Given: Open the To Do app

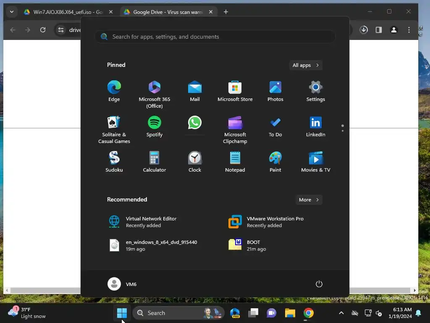Looking at the screenshot, I should click(x=275, y=127).
